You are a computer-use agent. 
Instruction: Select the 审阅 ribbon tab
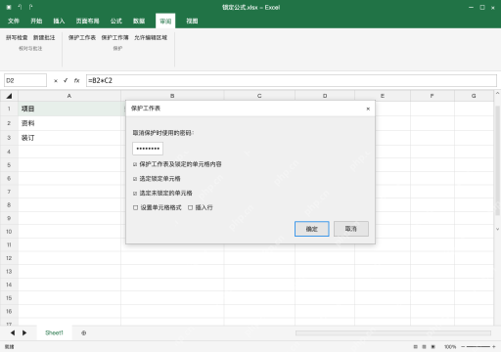tap(165, 22)
